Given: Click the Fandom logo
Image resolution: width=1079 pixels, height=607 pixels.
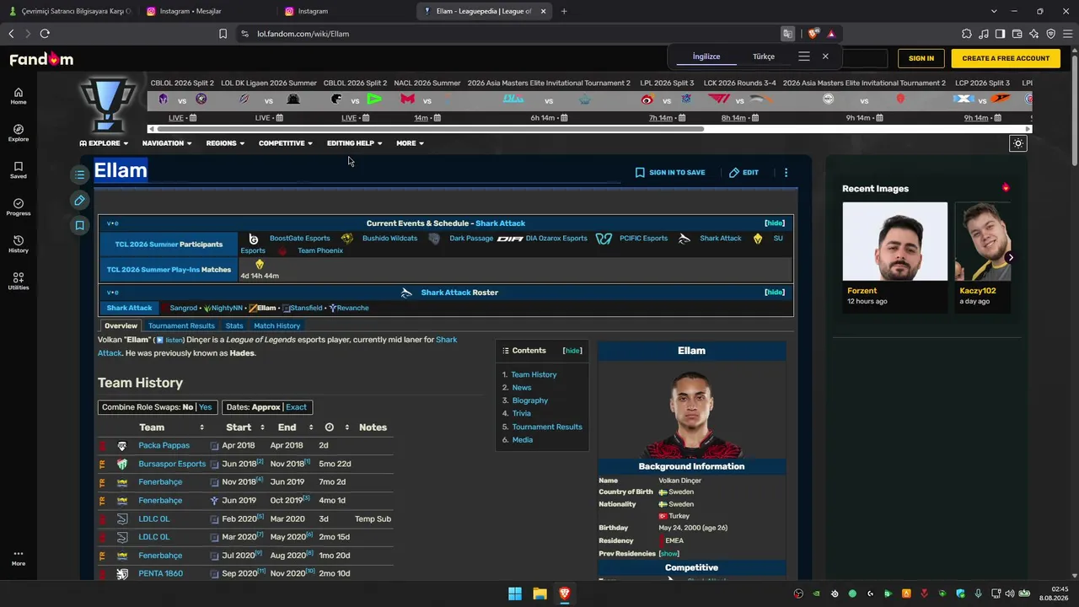Looking at the screenshot, I should click(x=41, y=59).
